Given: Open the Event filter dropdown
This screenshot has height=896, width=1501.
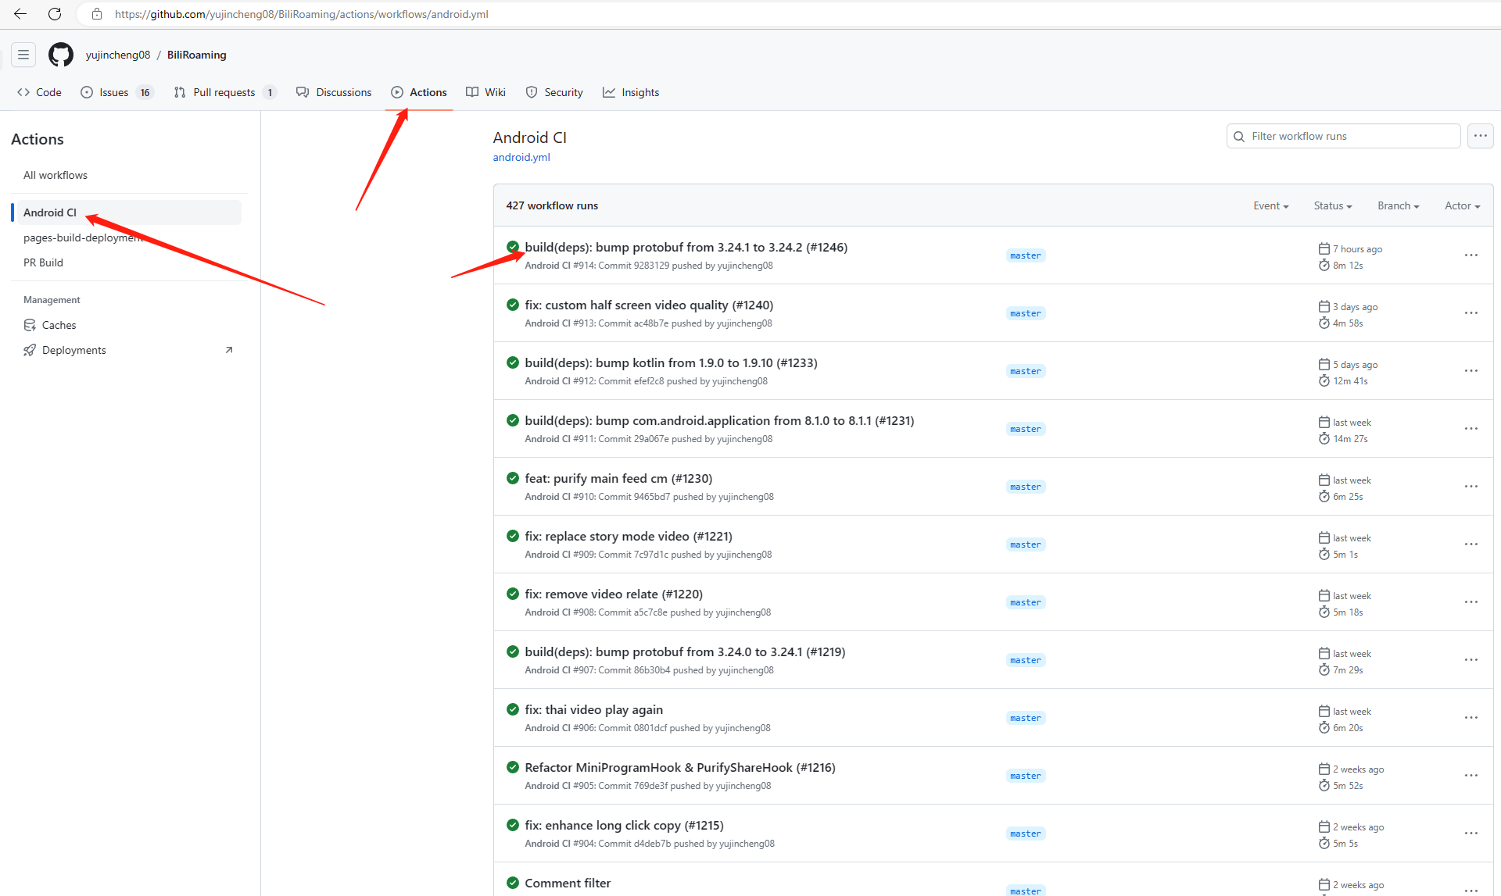Looking at the screenshot, I should tap(1270, 205).
